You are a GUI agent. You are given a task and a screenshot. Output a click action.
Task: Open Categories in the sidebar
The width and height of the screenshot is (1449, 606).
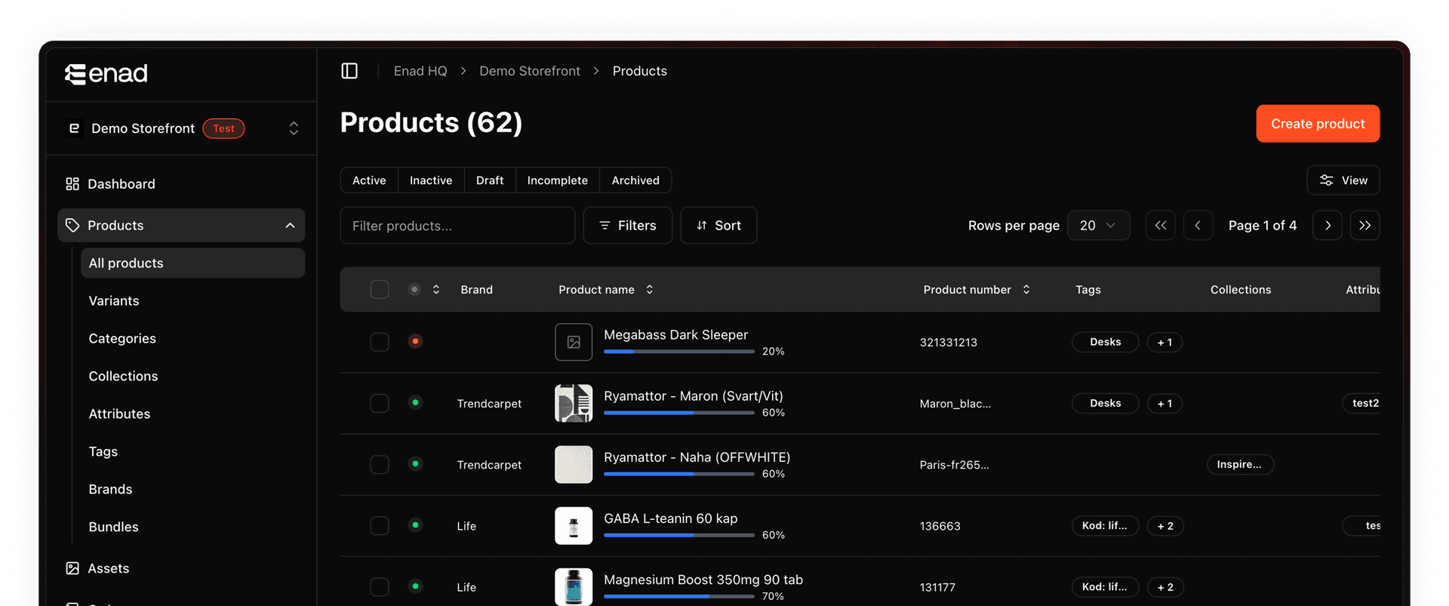click(122, 339)
